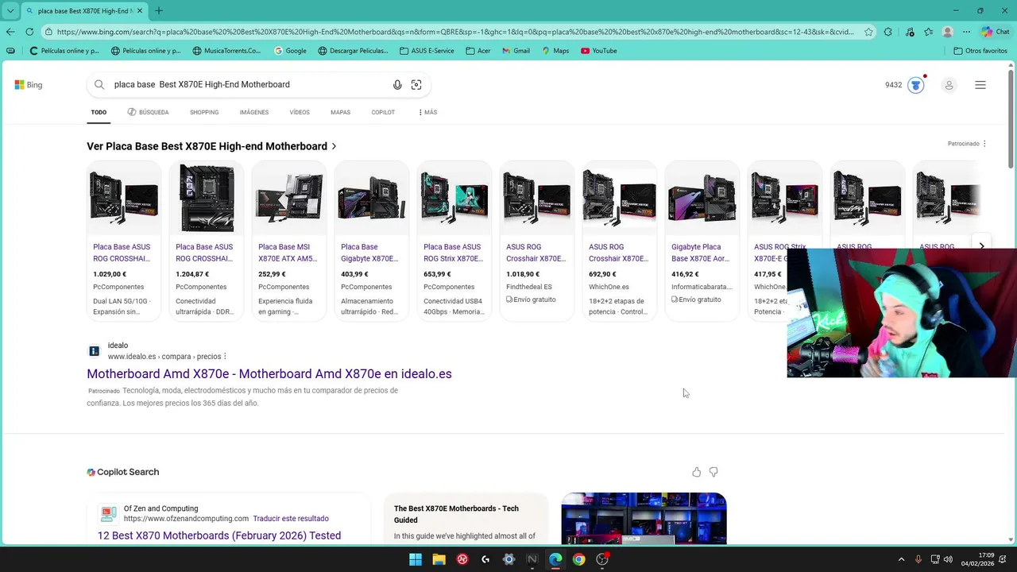The width and height of the screenshot is (1017, 572).
Task: Open the browser tab list dropdown
Action: (10, 10)
